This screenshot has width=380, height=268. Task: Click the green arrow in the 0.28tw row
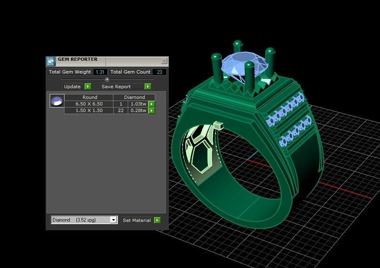click(152, 111)
